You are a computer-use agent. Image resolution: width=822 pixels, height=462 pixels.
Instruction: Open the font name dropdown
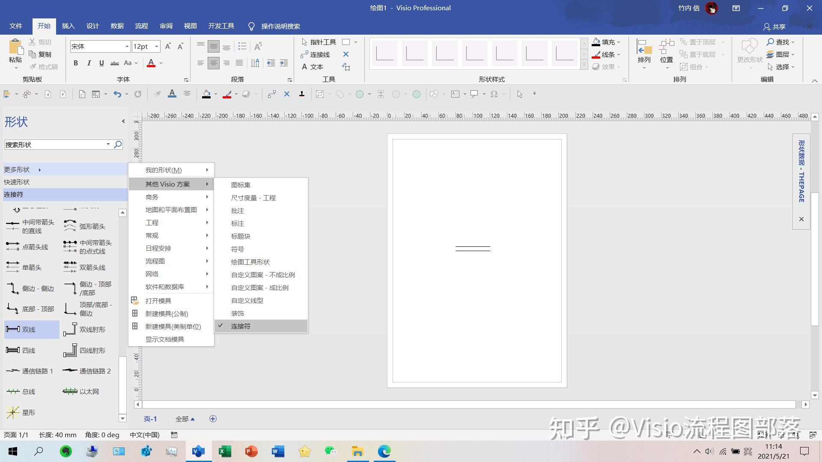click(x=127, y=46)
